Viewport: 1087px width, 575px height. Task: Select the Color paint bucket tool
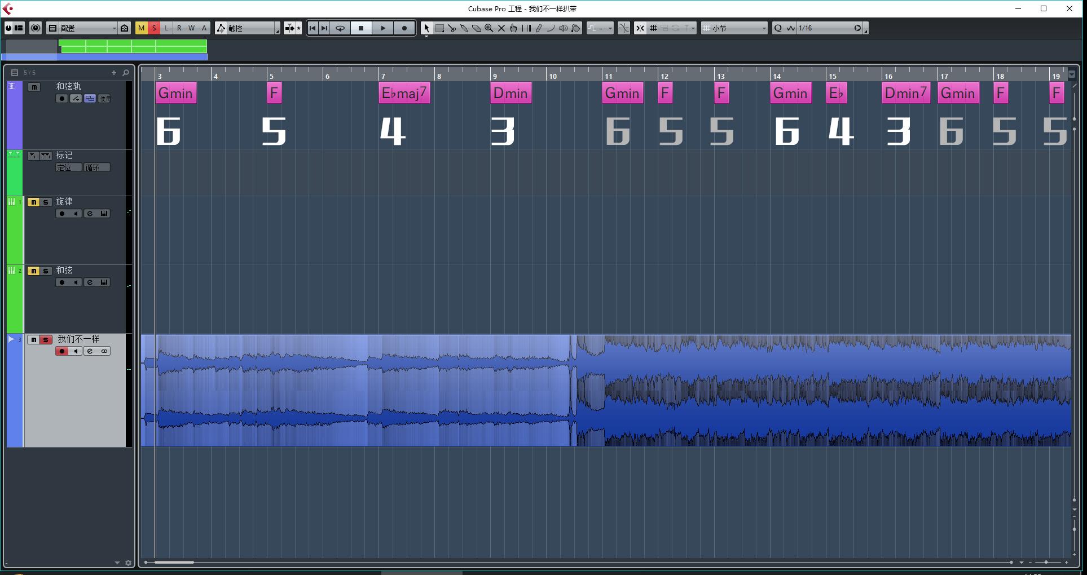(x=576, y=28)
